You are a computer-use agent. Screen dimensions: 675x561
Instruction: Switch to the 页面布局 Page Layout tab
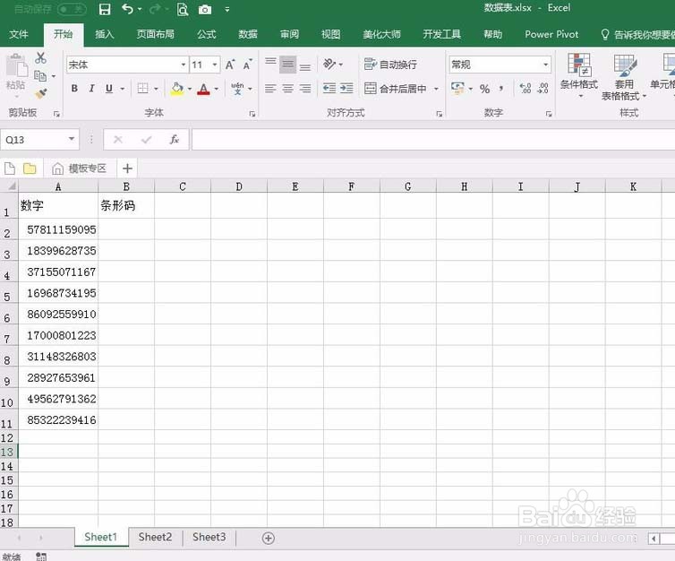click(156, 34)
